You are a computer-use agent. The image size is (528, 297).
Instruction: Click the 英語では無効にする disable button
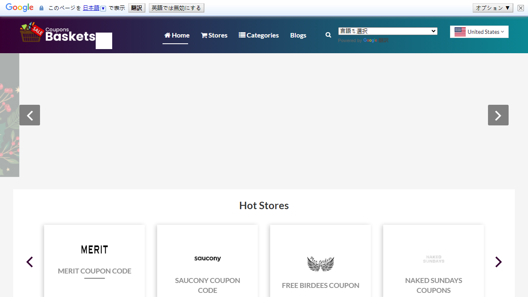point(177,7)
